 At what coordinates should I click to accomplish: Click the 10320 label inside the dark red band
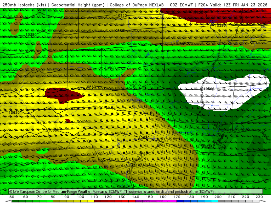pos(198,13)
